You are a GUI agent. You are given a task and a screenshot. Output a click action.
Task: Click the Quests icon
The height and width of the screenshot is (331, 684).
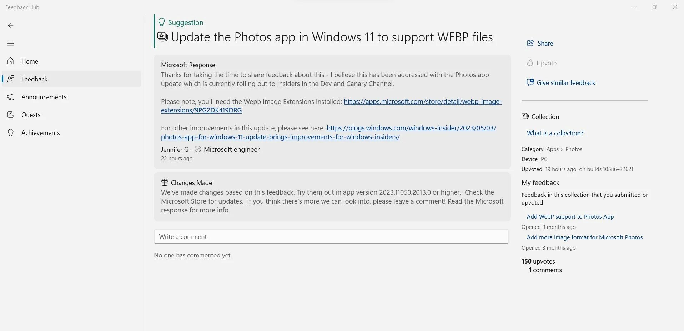pos(11,115)
